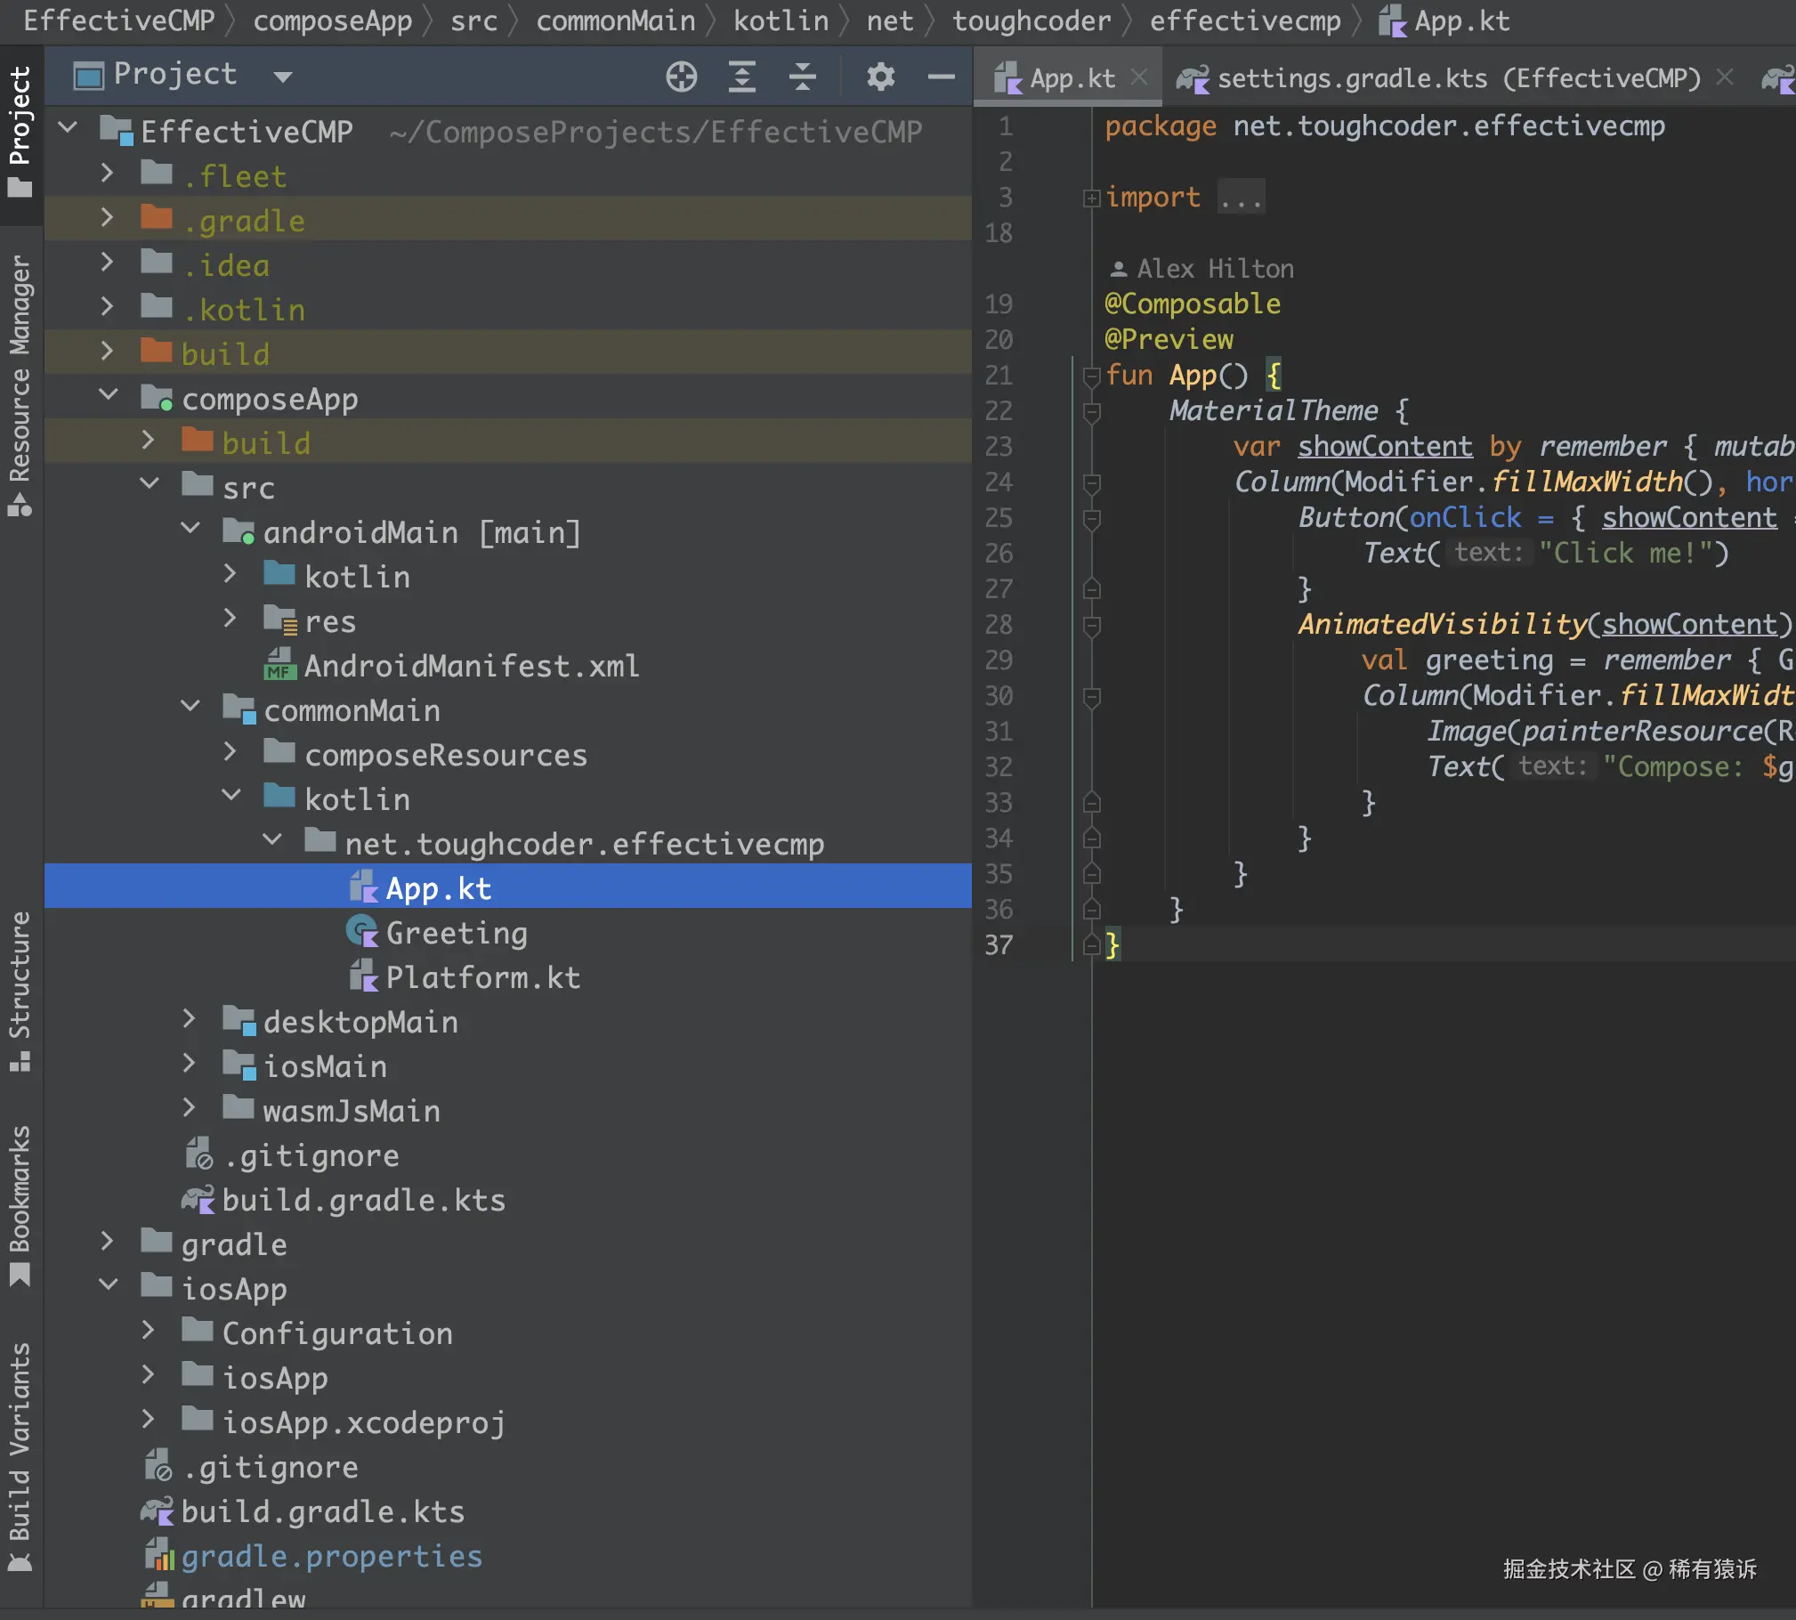Toggle fold marker on MaterialTheme line
The image size is (1796, 1620).
(1092, 411)
